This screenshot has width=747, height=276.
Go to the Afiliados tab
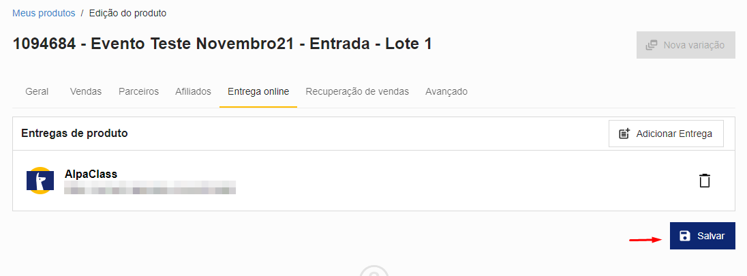(x=193, y=91)
